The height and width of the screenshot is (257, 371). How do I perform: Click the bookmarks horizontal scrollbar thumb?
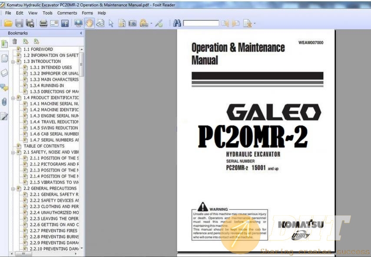(23, 254)
